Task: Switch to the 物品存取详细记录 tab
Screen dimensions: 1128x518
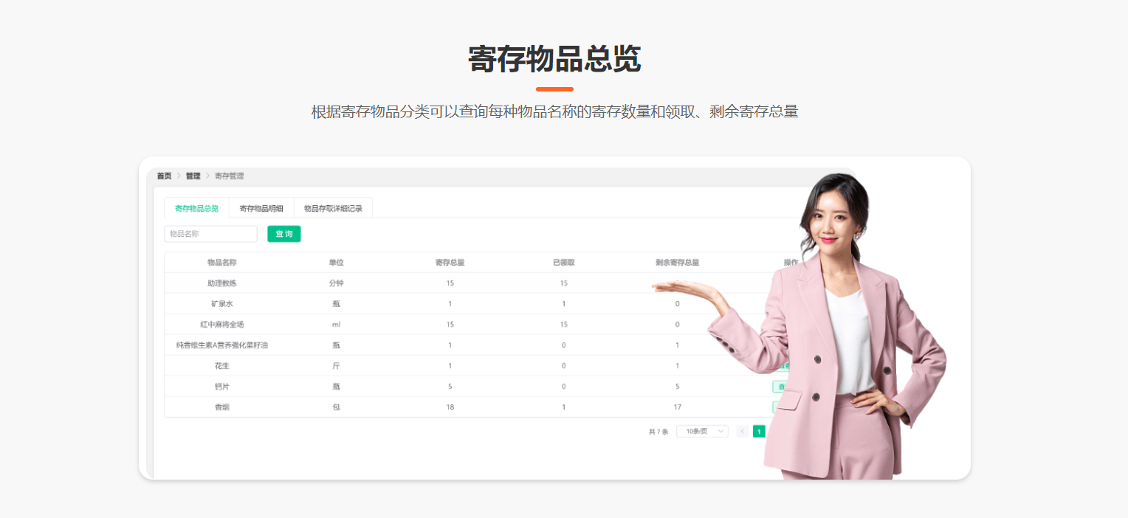Action: [333, 209]
